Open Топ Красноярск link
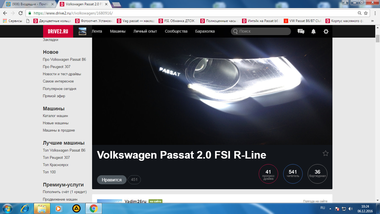380x214 pixels. [x=56, y=165]
